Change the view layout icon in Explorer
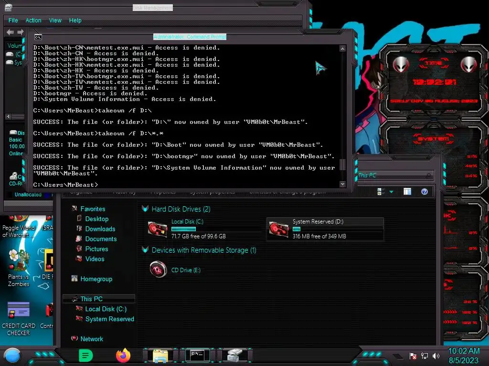489x366 pixels. point(381,192)
